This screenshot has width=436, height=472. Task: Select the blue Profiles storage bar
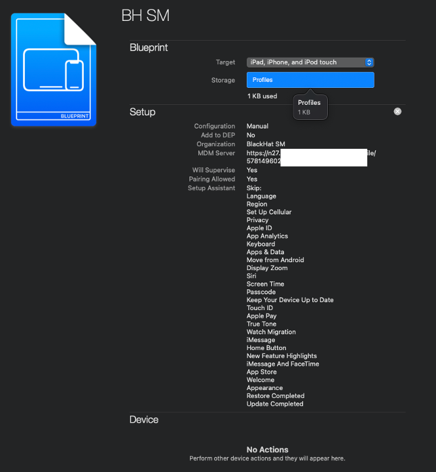(310, 80)
